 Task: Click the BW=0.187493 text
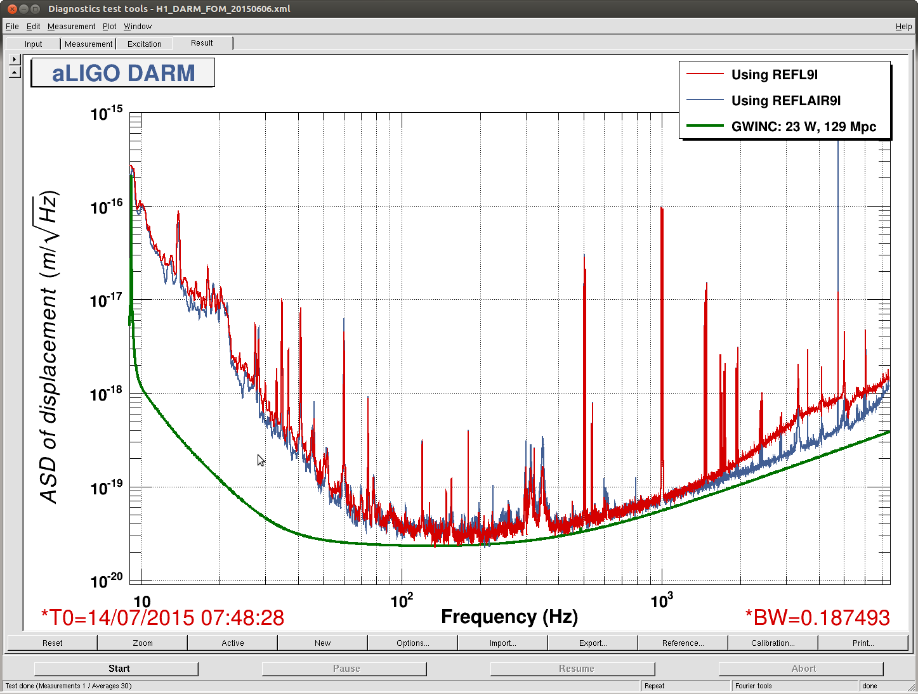coord(817,617)
